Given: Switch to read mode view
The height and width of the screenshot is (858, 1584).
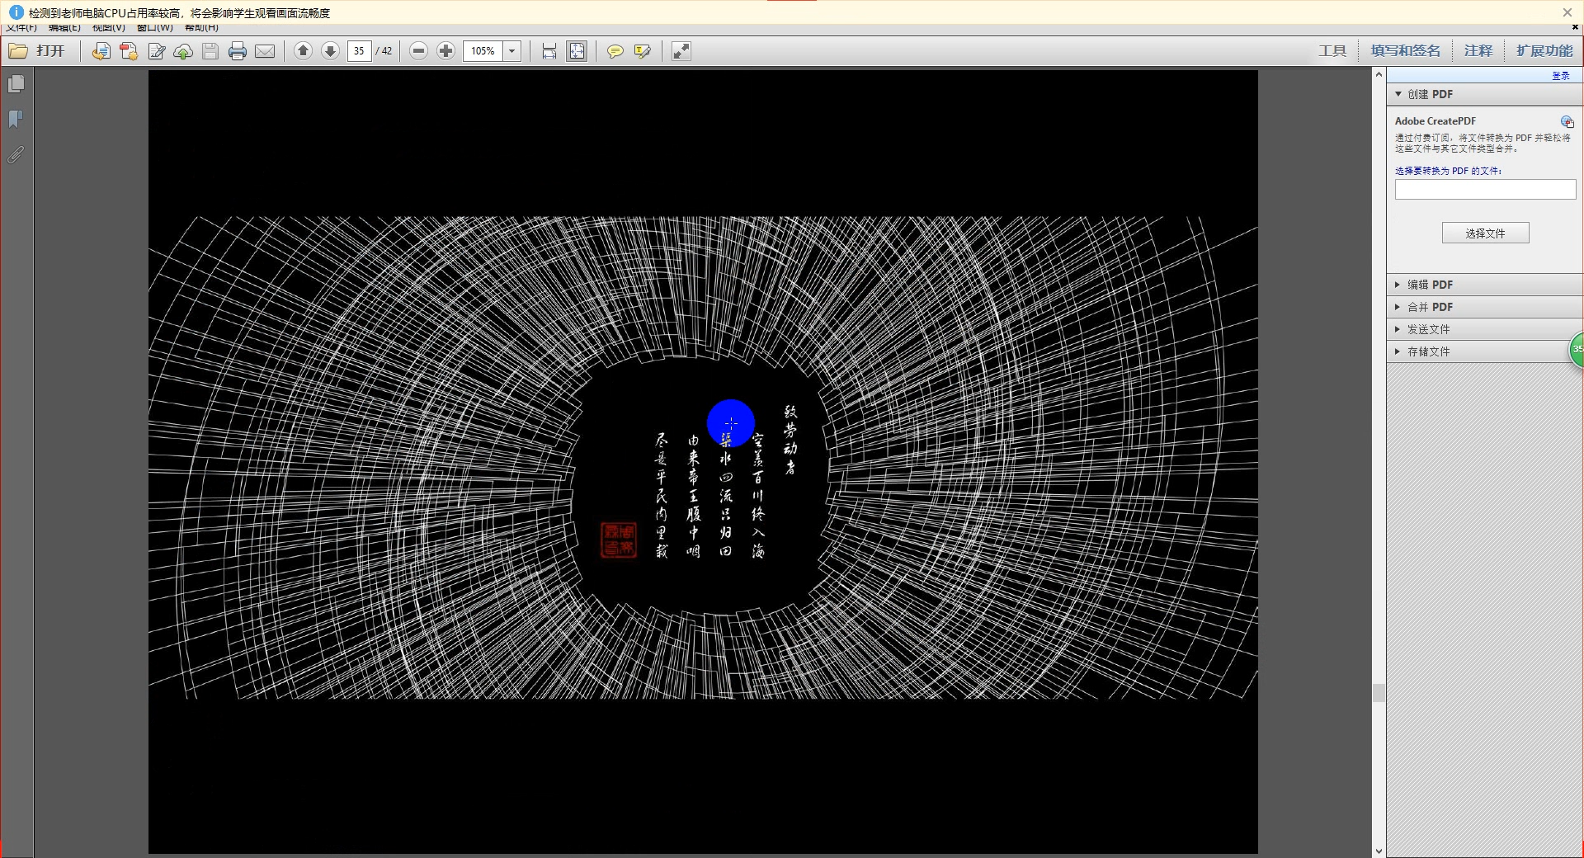Looking at the screenshot, I should [681, 51].
